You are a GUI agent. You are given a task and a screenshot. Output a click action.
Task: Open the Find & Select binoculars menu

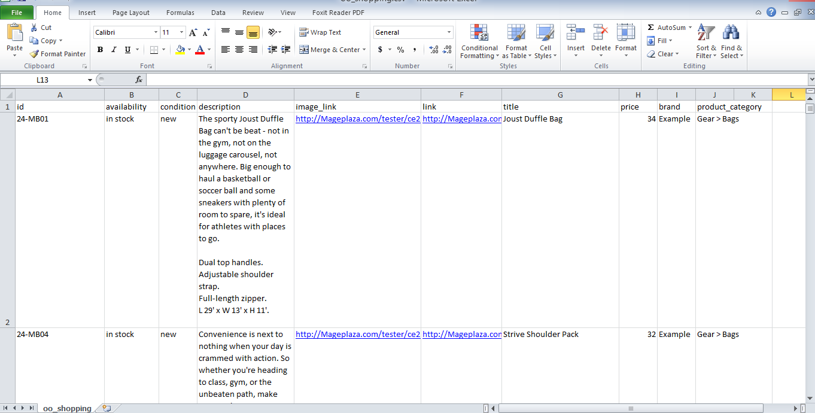coord(731,41)
